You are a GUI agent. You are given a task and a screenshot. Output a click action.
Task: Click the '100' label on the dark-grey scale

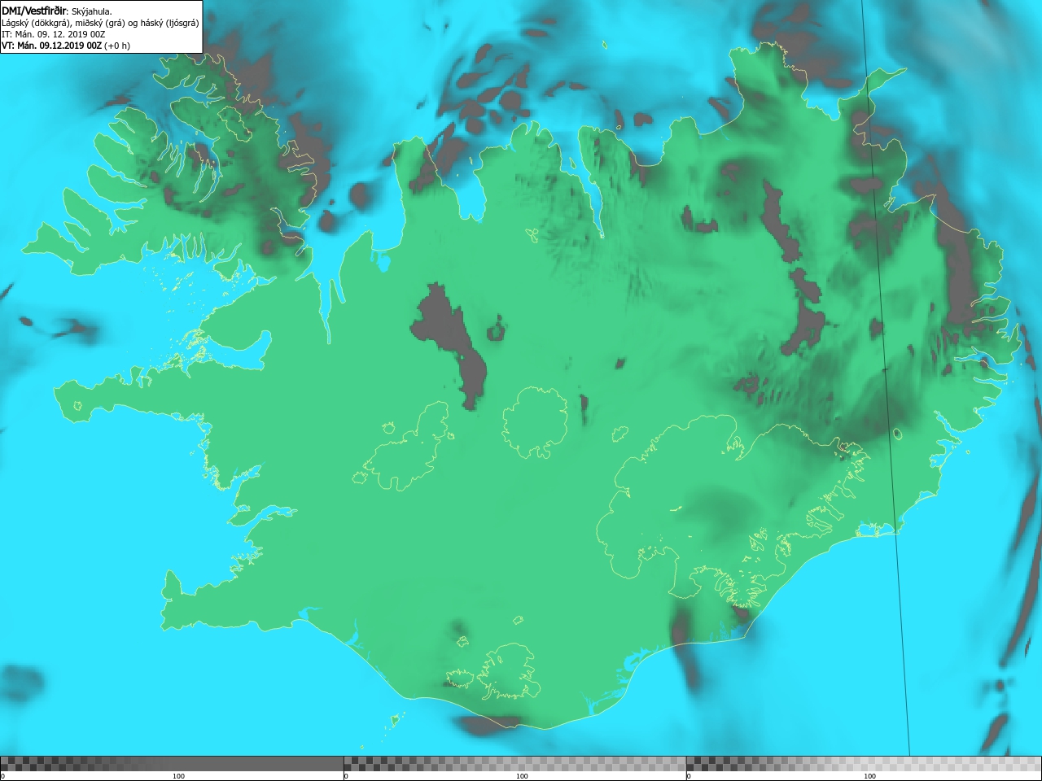[178, 776]
